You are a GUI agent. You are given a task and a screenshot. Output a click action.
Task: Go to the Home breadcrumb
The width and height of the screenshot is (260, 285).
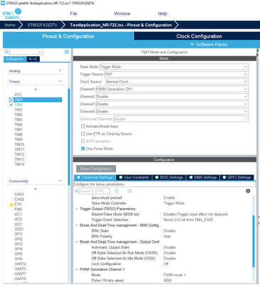[x=10, y=25]
